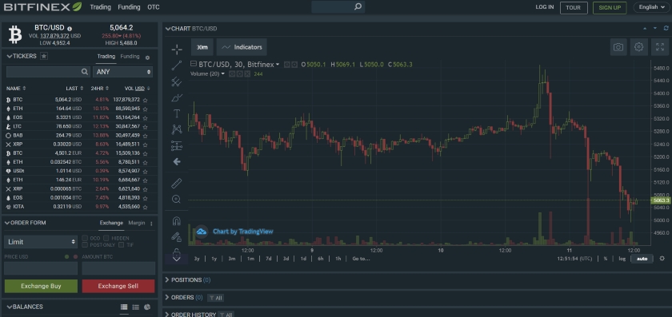Toggle stay in drawing mode pencil-lock icon
The width and height of the screenshot is (672, 317).
[177, 236]
